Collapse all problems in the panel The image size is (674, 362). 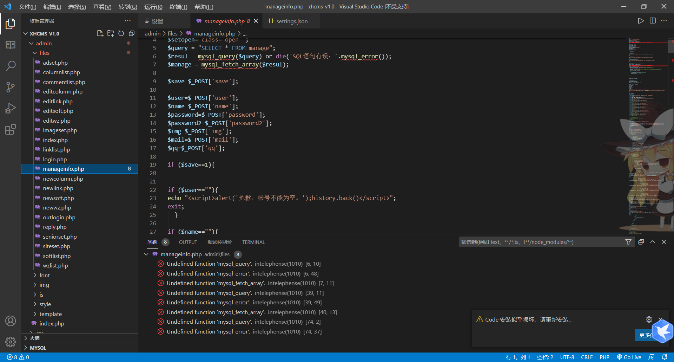pyautogui.click(x=641, y=242)
